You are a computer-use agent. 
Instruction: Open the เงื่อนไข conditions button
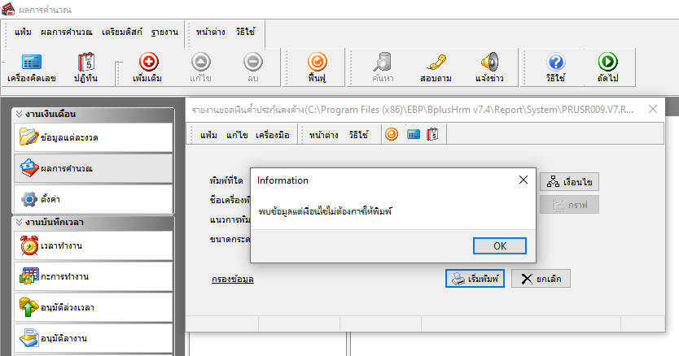(x=569, y=181)
